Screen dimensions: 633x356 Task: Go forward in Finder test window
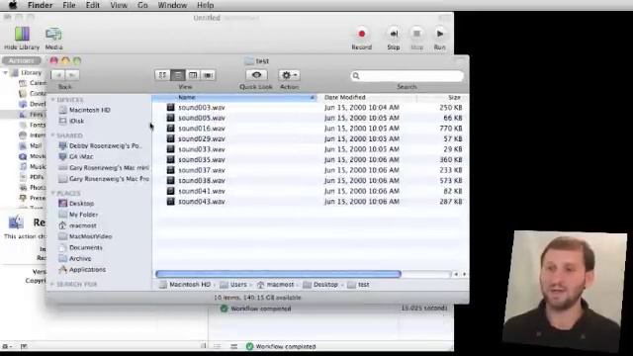point(72,75)
